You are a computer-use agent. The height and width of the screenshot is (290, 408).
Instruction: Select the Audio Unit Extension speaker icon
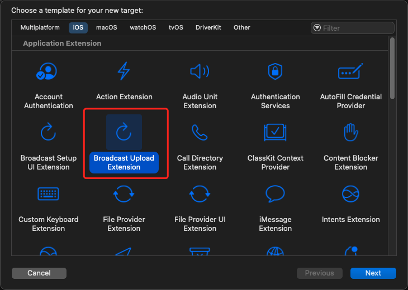click(200, 72)
